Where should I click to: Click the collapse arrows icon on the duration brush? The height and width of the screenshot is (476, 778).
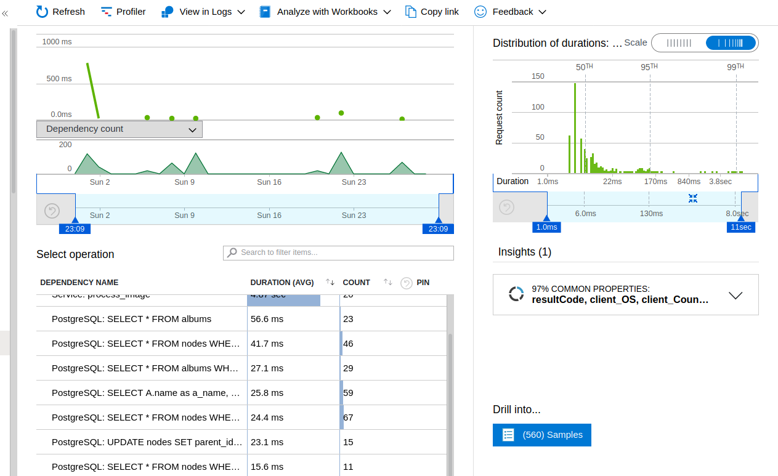pyautogui.click(x=692, y=198)
